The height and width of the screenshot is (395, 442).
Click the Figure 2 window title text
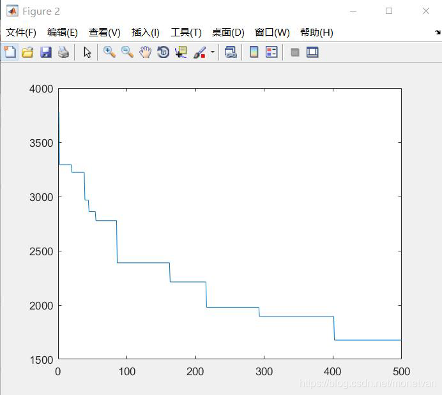tap(41, 11)
